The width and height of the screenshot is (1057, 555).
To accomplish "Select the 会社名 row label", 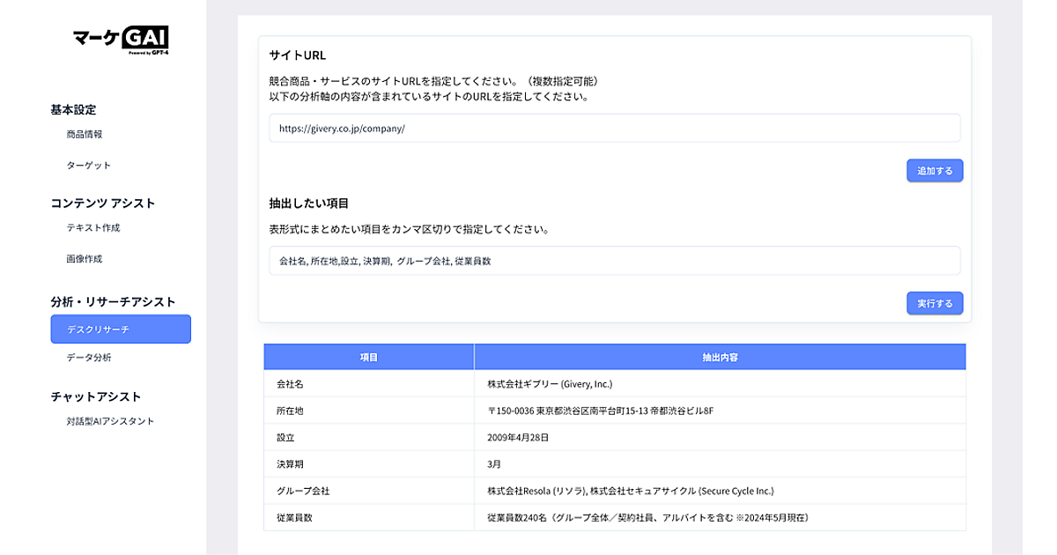I will [290, 384].
